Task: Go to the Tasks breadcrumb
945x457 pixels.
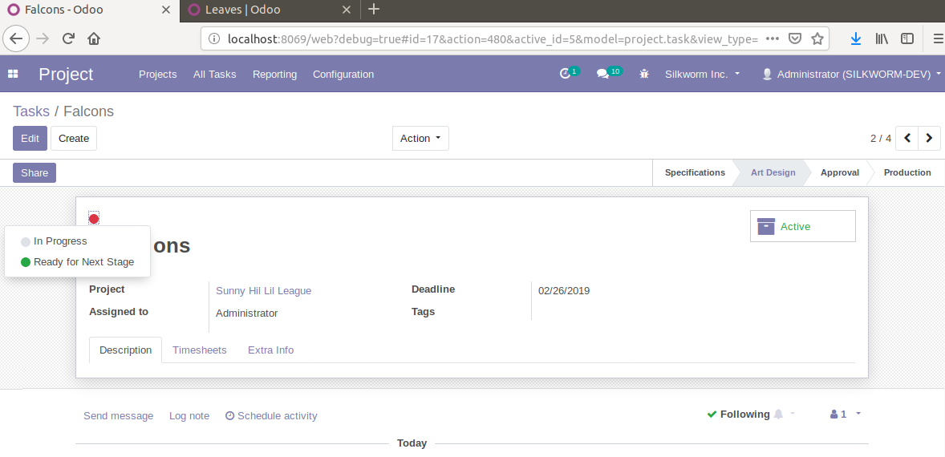Action: pyautogui.click(x=31, y=111)
